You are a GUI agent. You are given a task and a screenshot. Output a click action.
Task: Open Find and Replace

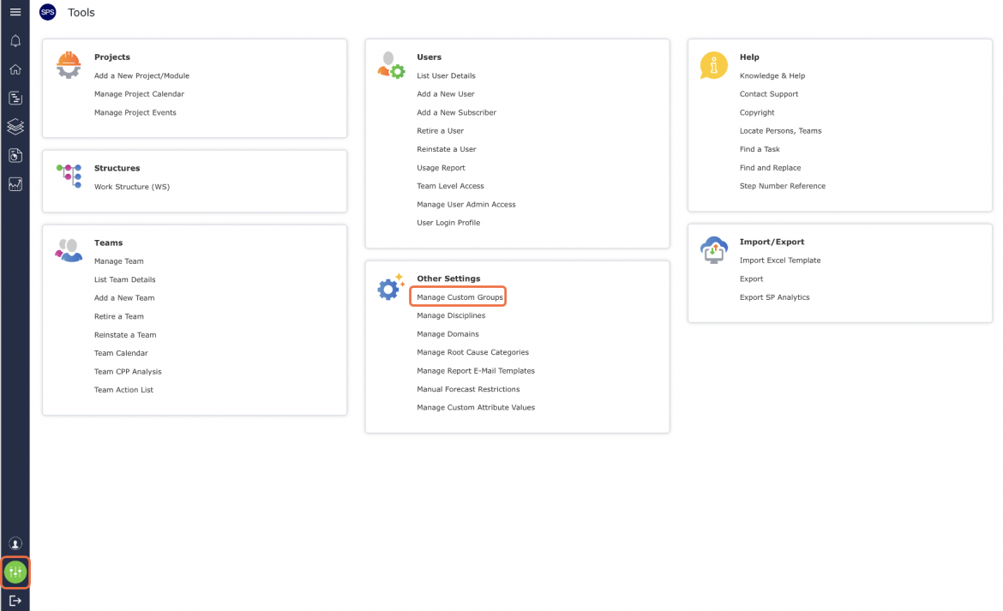(770, 168)
